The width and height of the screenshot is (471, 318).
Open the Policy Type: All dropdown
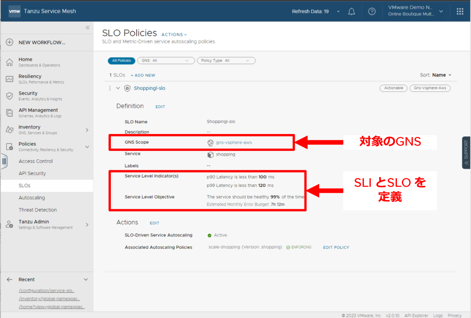(x=226, y=61)
